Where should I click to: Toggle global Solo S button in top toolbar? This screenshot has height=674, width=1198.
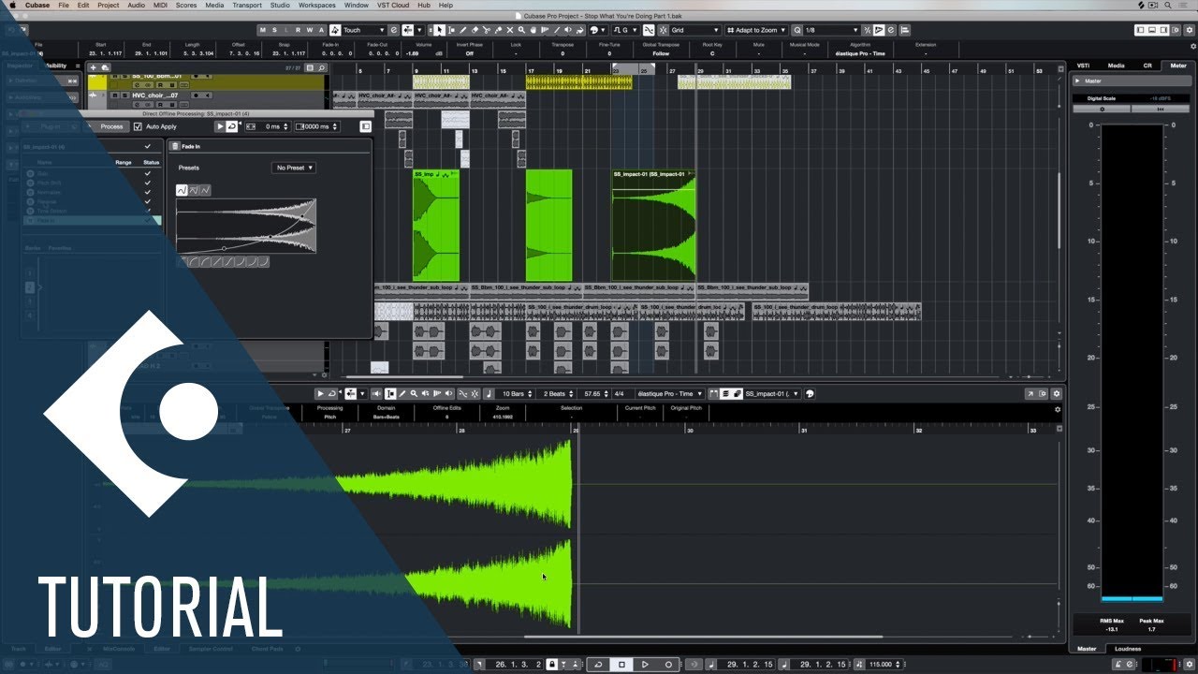click(274, 30)
